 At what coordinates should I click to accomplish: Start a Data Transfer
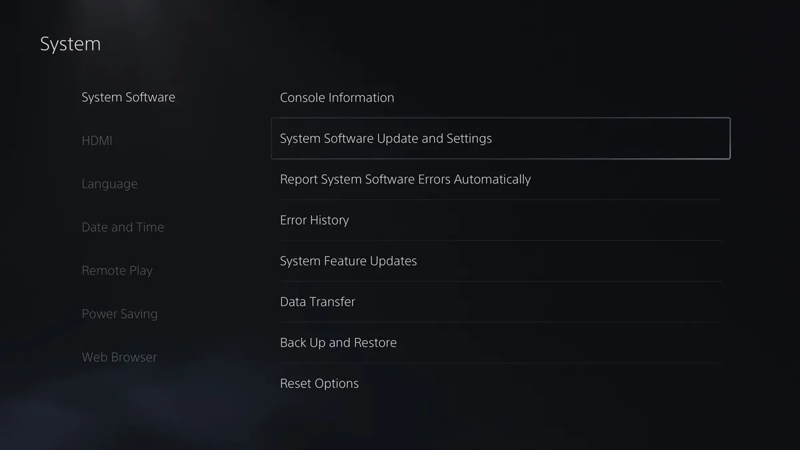coord(317,301)
